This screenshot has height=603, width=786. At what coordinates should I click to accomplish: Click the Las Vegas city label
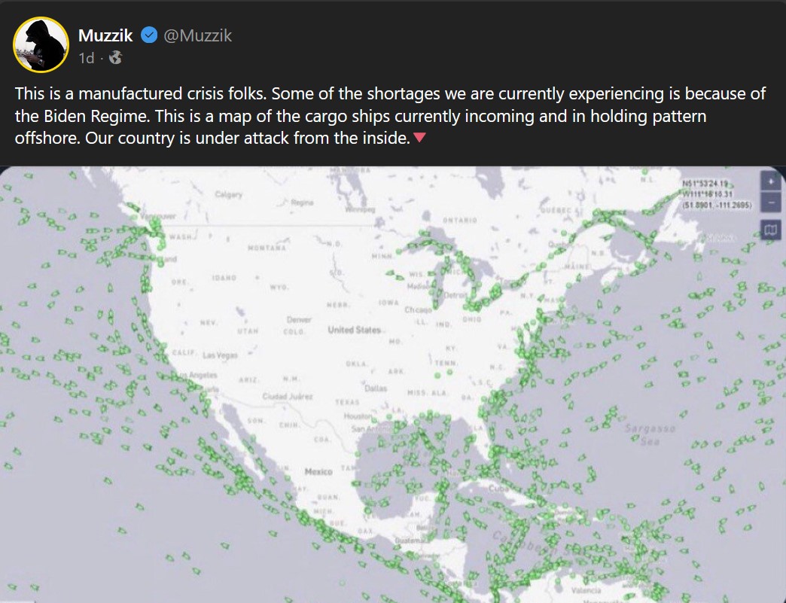point(220,355)
